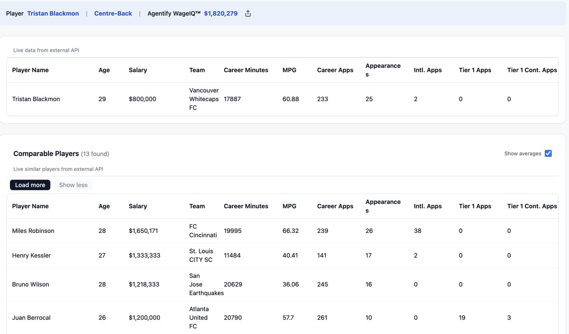Open the Tristan Blackmon player link
The height and width of the screenshot is (334, 569).
(x=53, y=13)
